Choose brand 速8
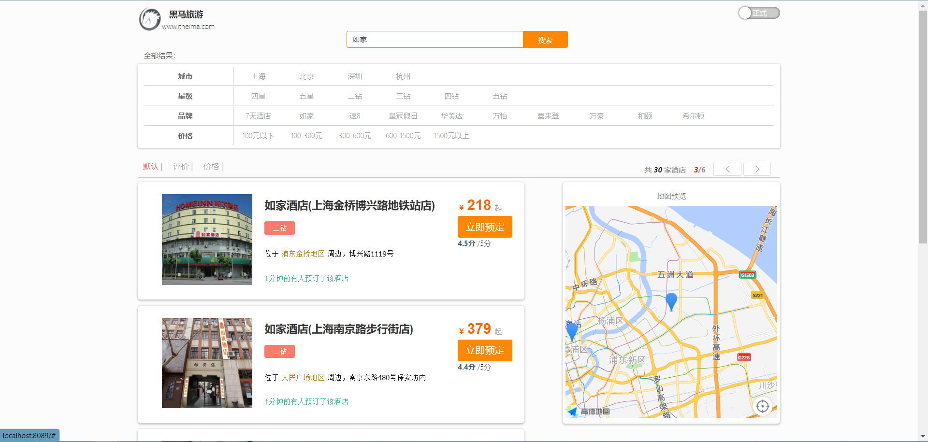Image resolution: width=928 pixels, height=442 pixels. point(355,116)
